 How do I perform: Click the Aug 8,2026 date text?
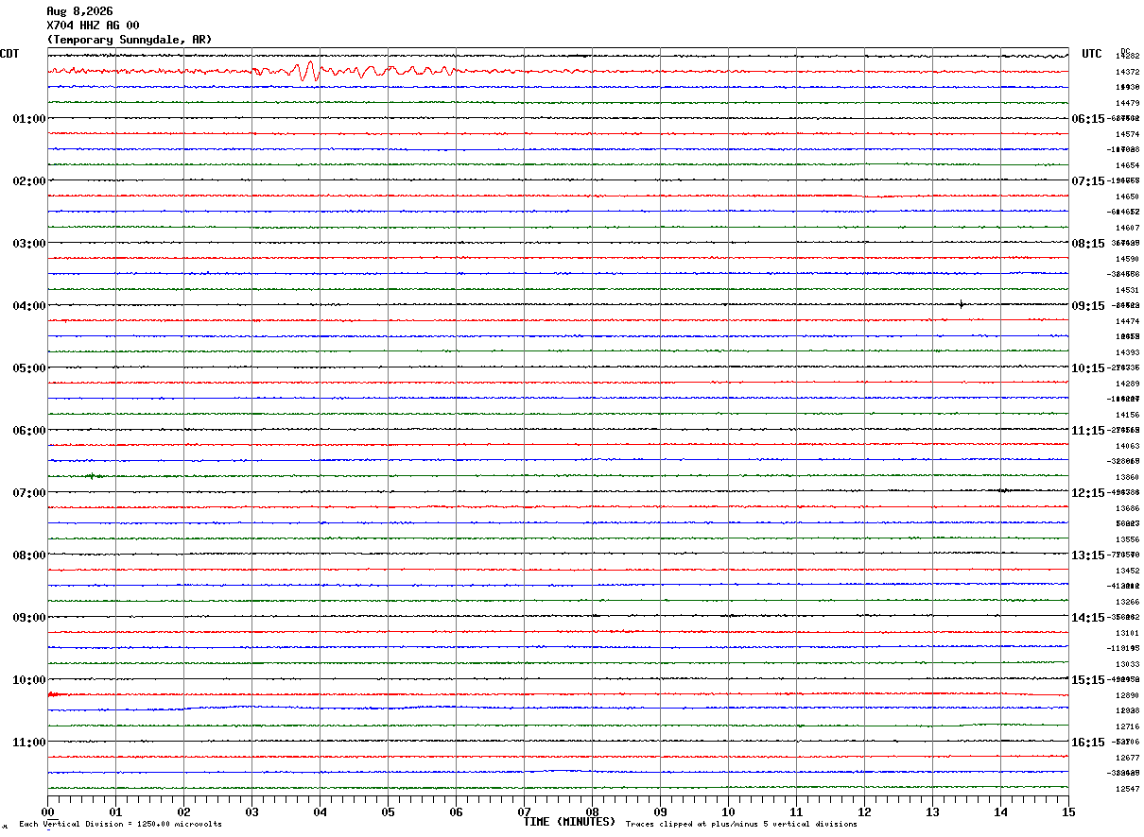point(79,11)
